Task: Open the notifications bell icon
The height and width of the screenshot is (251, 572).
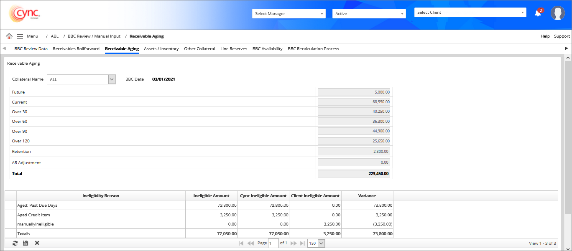Action: pos(538,13)
